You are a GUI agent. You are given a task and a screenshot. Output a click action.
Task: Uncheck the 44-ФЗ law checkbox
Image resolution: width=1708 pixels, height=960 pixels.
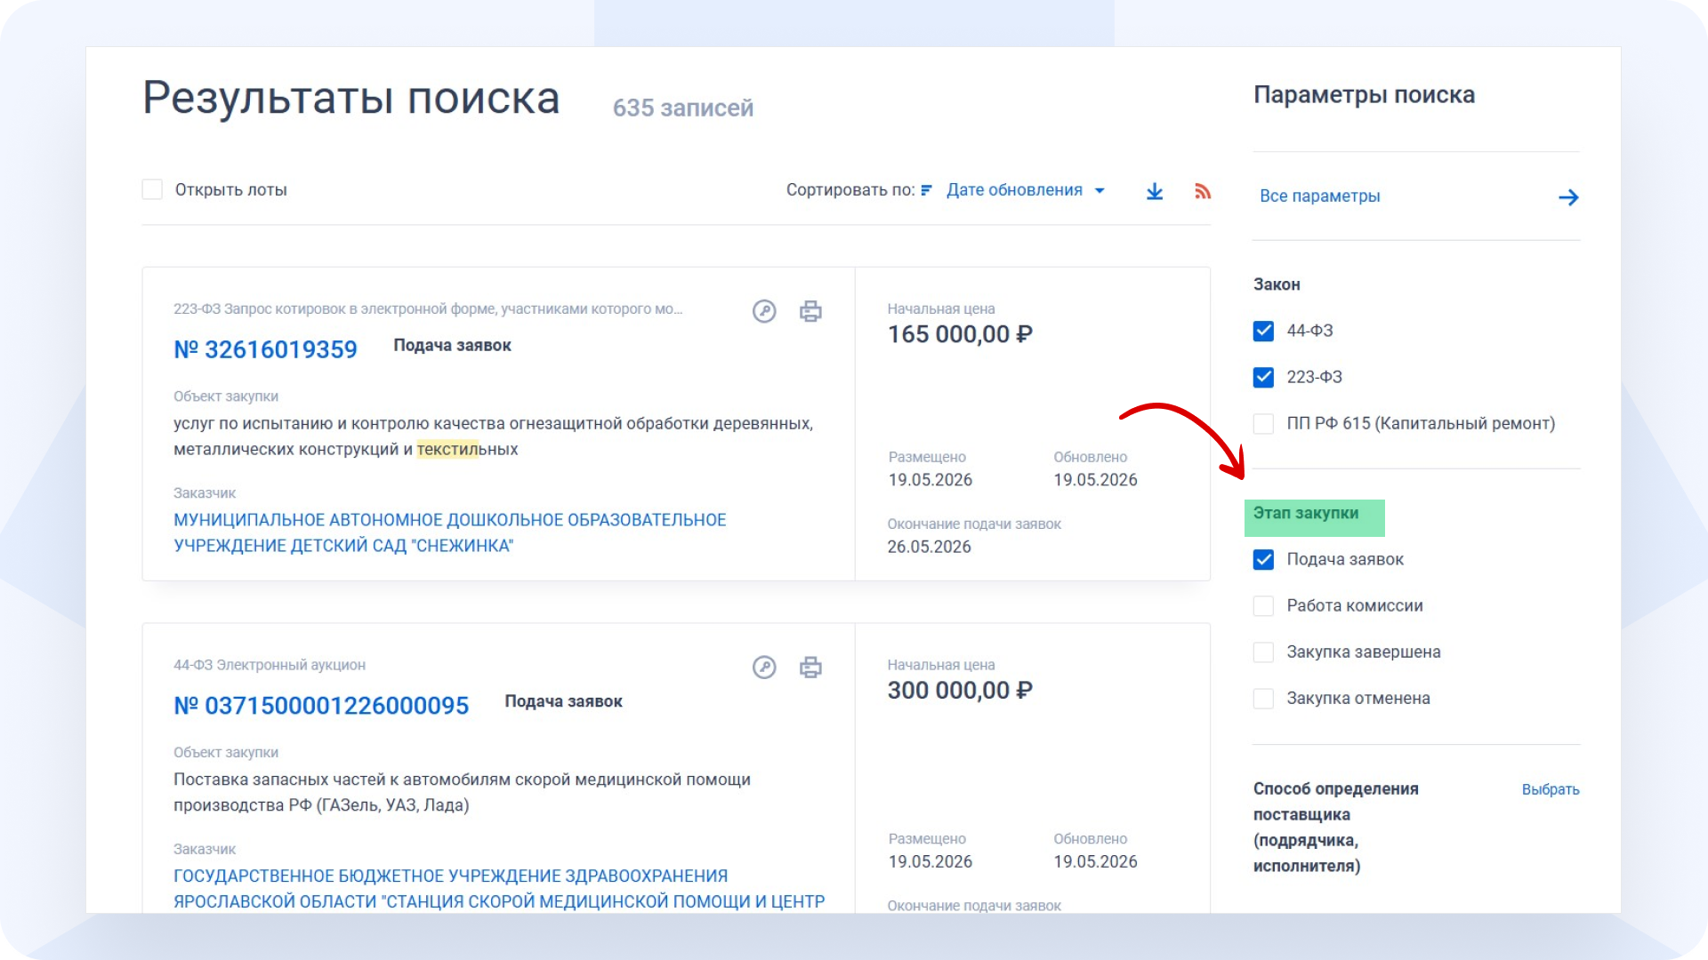click(1263, 332)
